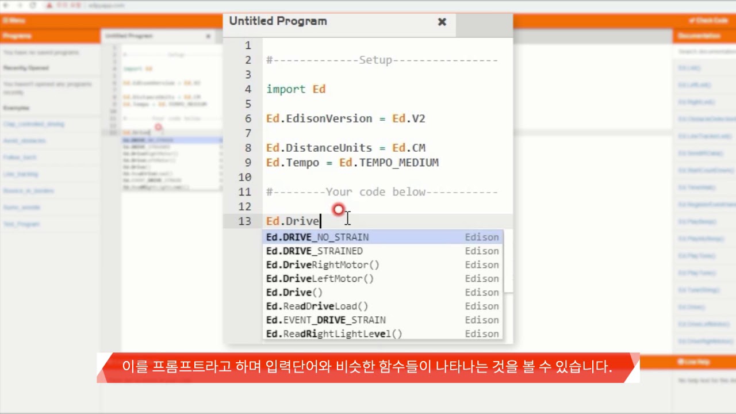Click the Check Code button
Image resolution: width=736 pixels, height=414 pixels.
click(708, 20)
